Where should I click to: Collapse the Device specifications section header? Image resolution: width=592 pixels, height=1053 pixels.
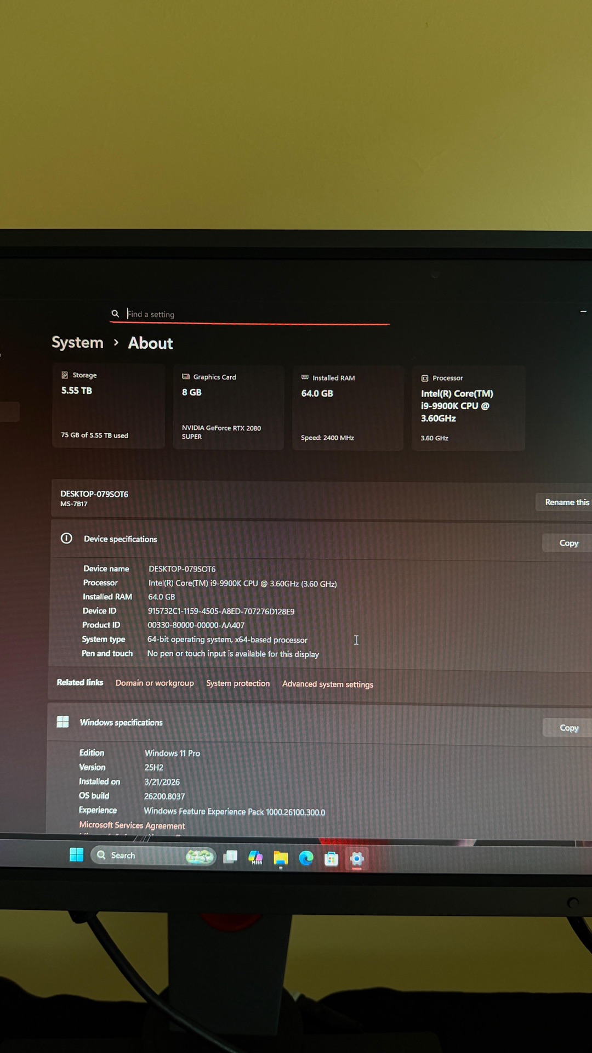(321, 540)
